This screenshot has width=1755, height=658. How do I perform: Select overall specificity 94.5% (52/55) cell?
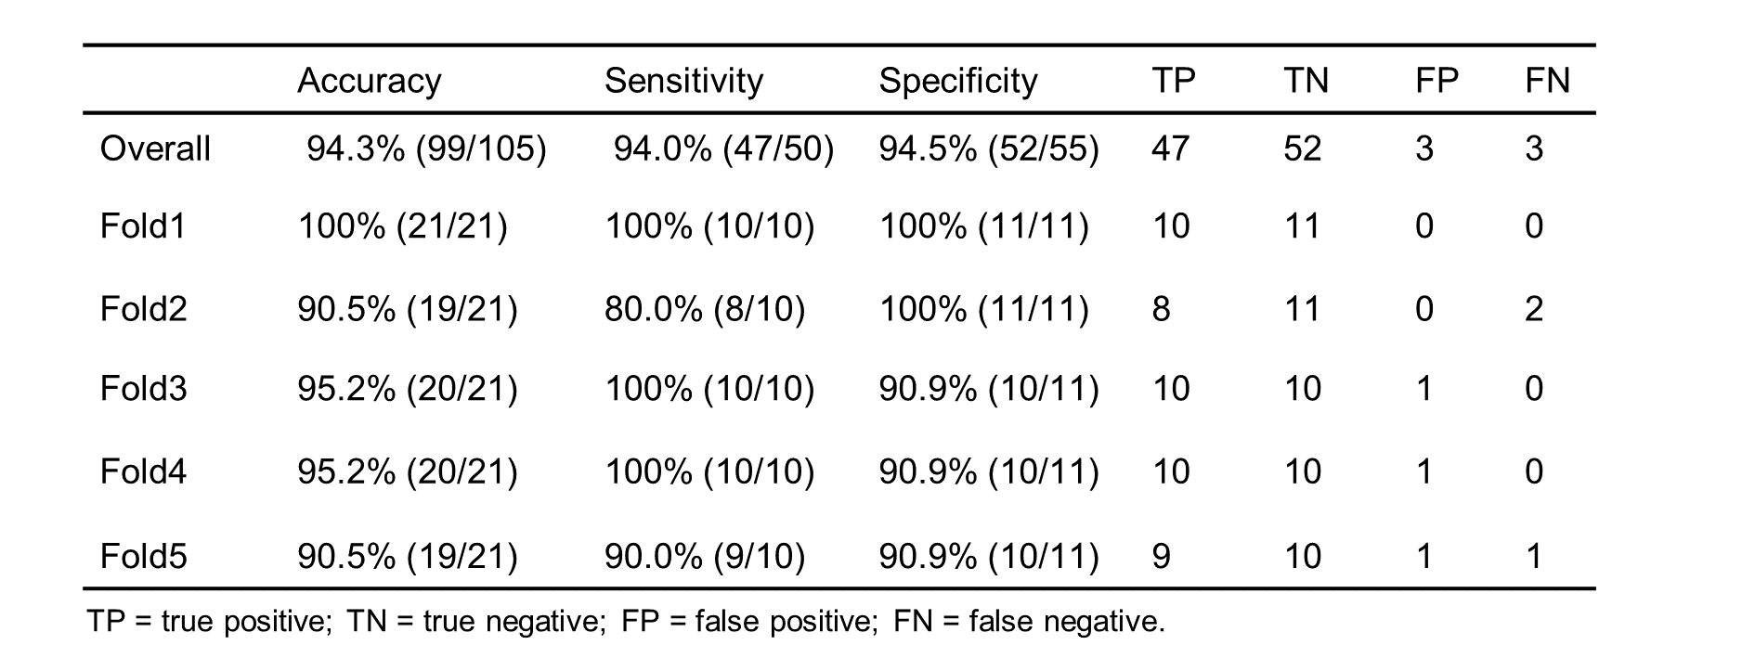tap(989, 149)
